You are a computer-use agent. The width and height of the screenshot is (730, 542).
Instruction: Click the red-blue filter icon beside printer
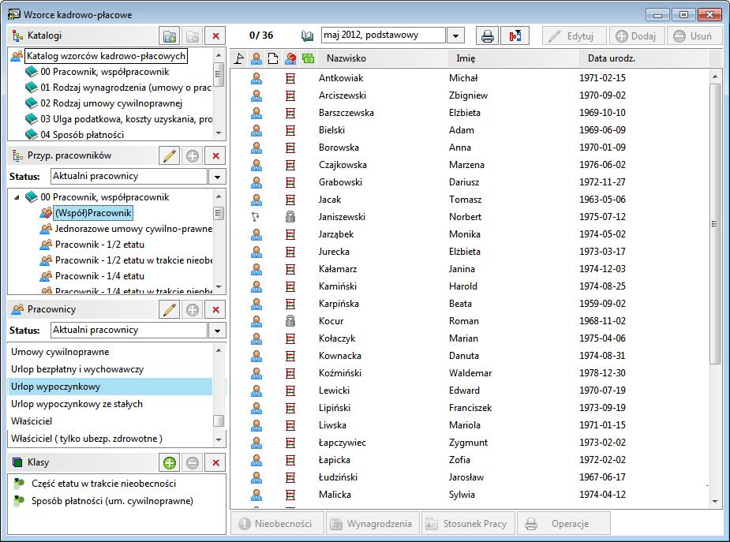tap(515, 36)
